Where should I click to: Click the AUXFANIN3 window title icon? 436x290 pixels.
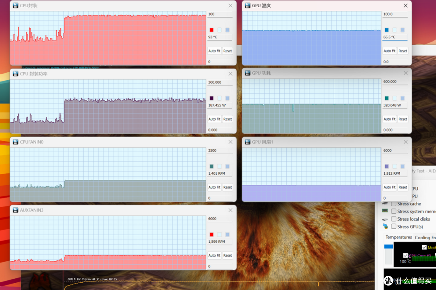(16, 210)
